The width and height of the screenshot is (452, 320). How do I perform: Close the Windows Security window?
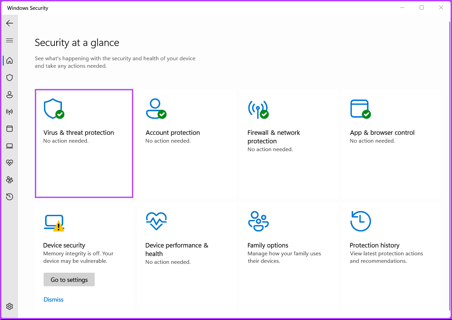pyautogui.click(x=441, y=7)
